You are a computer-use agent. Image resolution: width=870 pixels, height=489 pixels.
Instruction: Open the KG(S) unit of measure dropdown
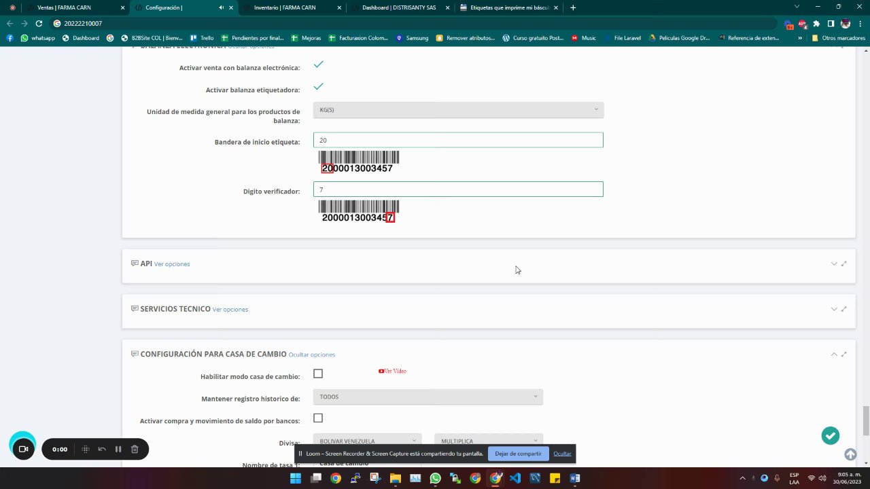pos(458,110)
